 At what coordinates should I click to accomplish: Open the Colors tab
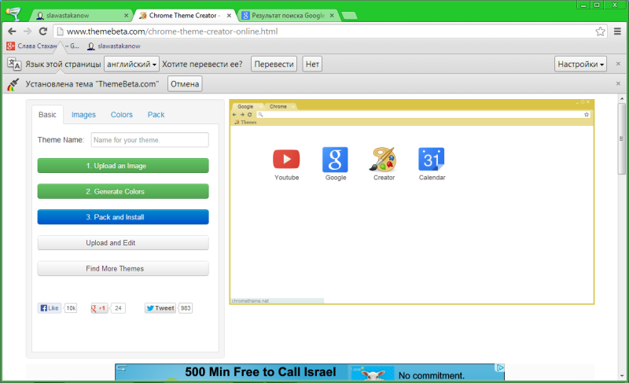(122, 115)
